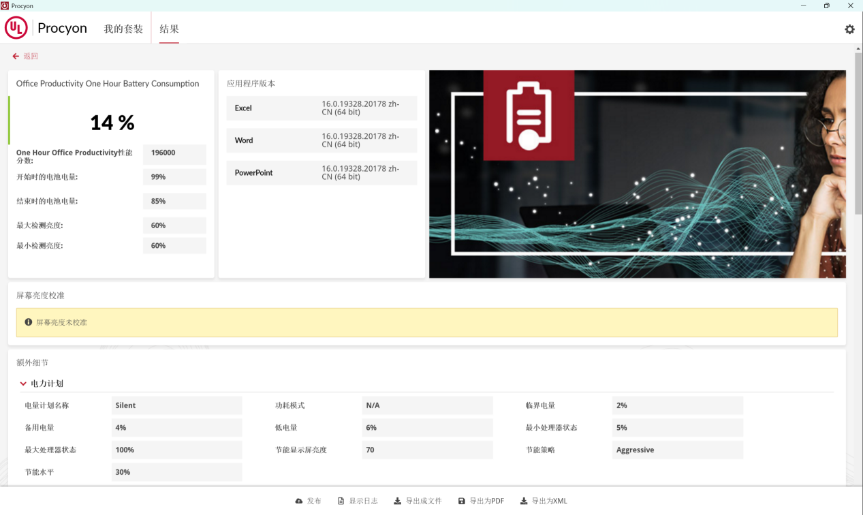This screenshot has height=515, width=863.
Task: Collapse the 电力计划 section chevron
Action: tap(23, 384)
